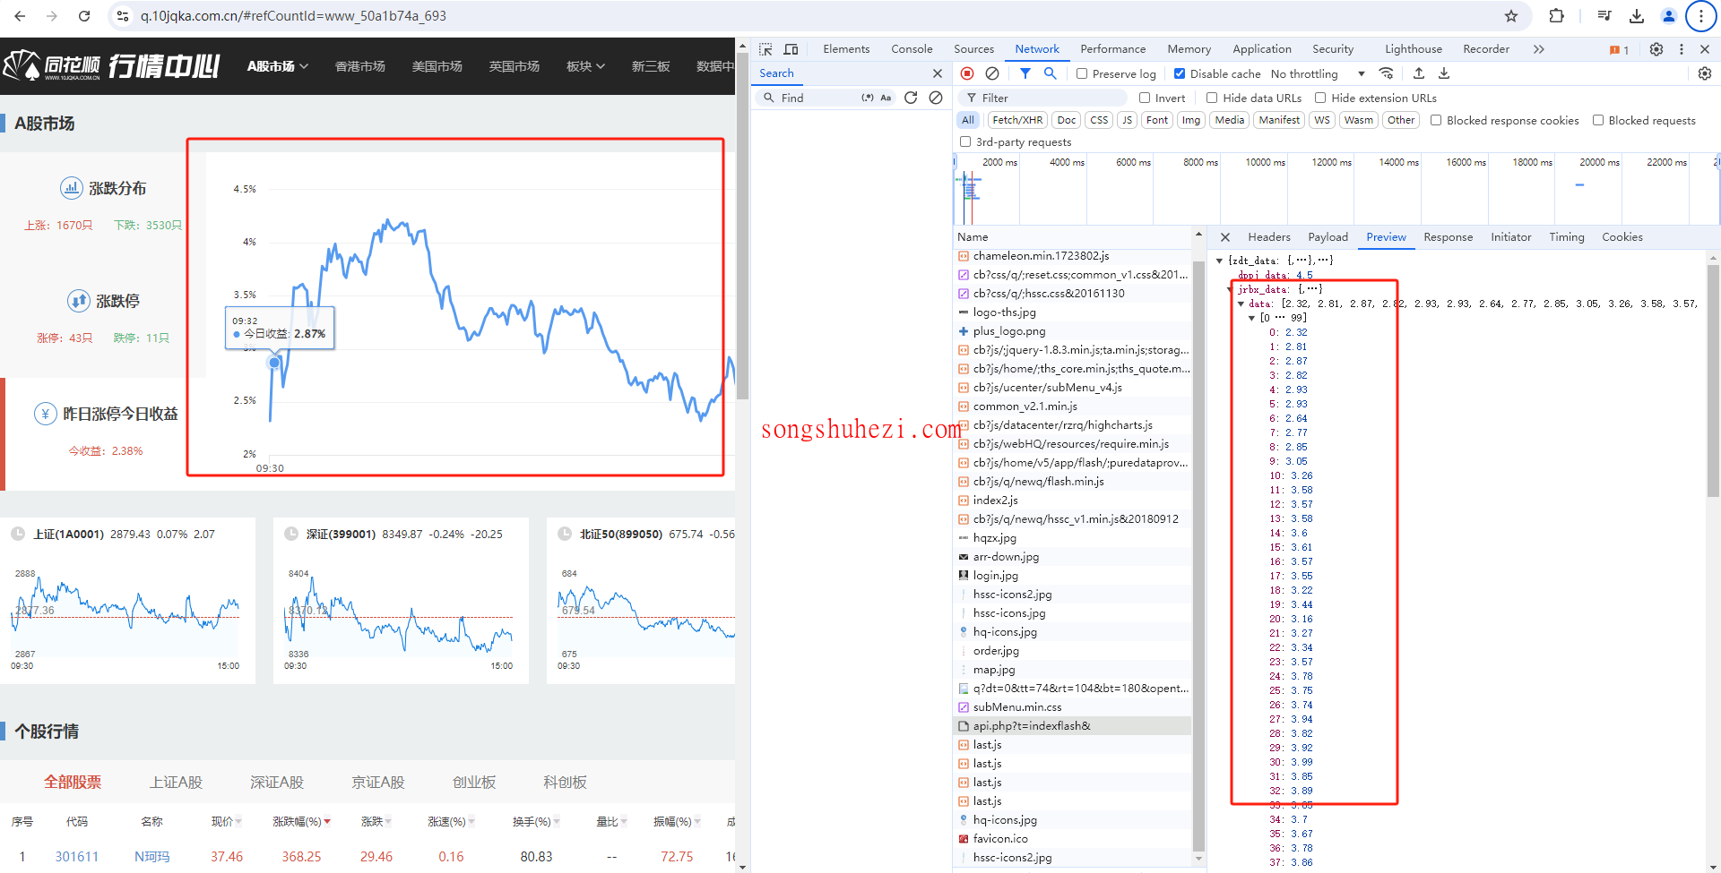This screenshot has width=1721, height=873.
Task: Toggle the network filter funnel icon
Action: click(x=1025, y=73)
